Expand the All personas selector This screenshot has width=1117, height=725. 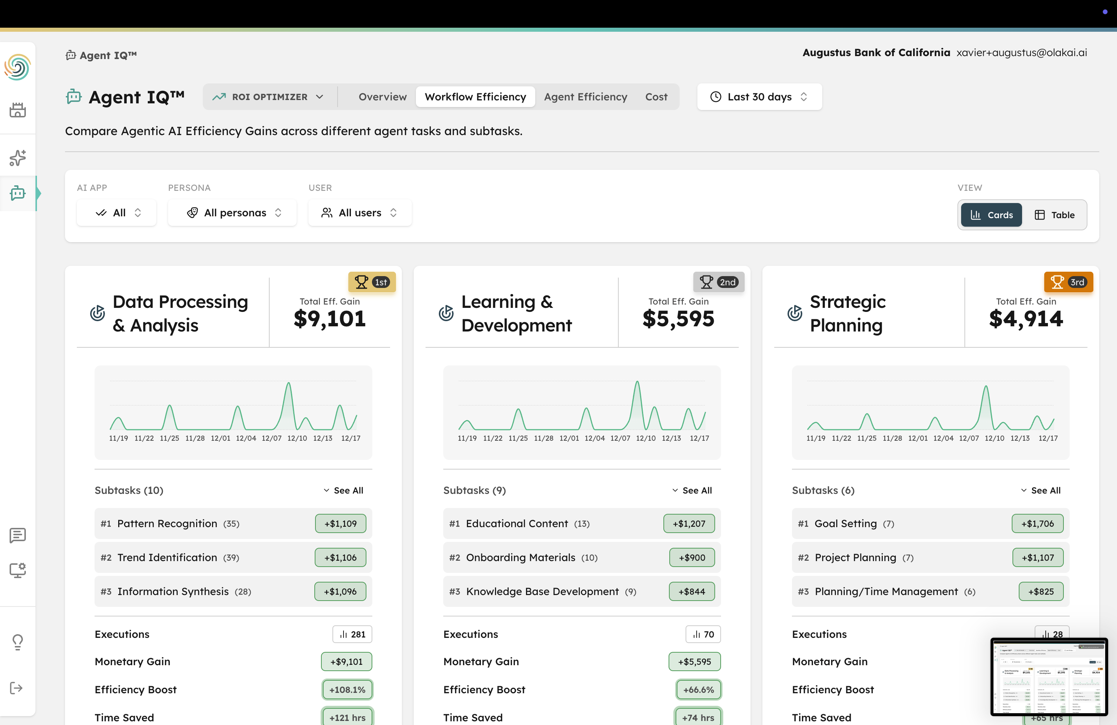click(232, 212)
